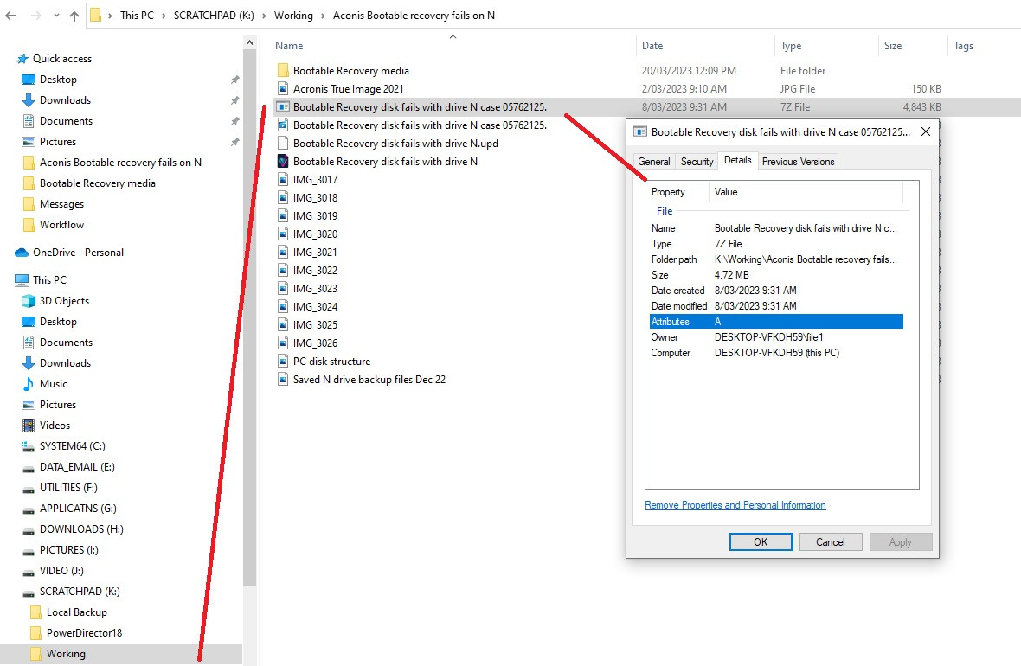Unpin Downloads from Quick access
The width and height of the screenshot is (1021, 666).
pos(234,100)
